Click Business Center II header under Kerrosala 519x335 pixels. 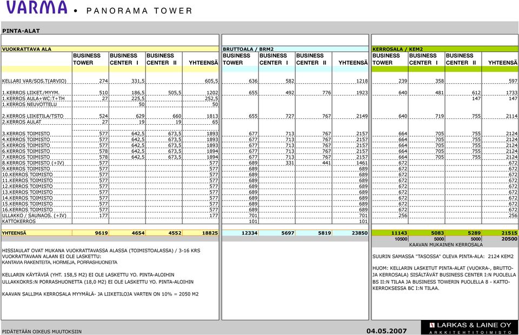[461, 59]
